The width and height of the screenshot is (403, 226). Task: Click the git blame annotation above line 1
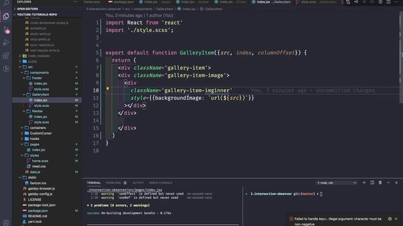tap(139, 15)
